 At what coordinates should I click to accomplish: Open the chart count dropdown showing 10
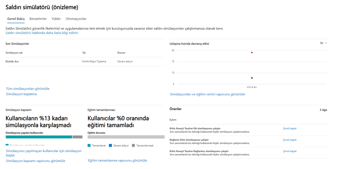point(323,43)
